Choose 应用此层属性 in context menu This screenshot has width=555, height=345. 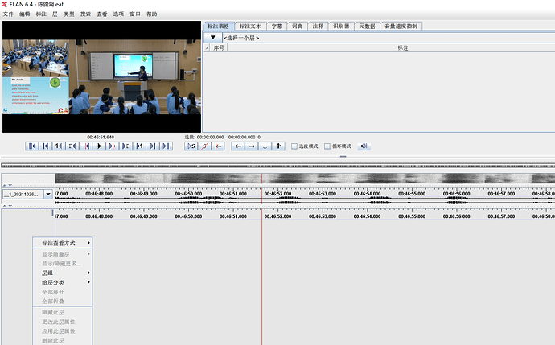click(63, 331)
